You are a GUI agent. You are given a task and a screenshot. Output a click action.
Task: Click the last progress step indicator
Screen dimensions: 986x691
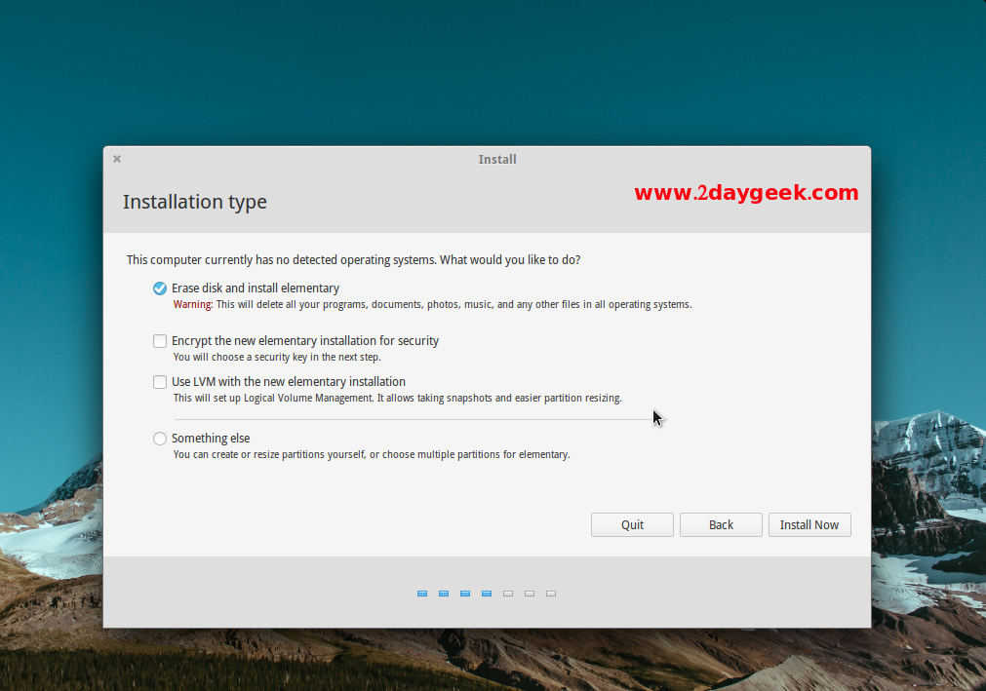click(x=551, y=593)
